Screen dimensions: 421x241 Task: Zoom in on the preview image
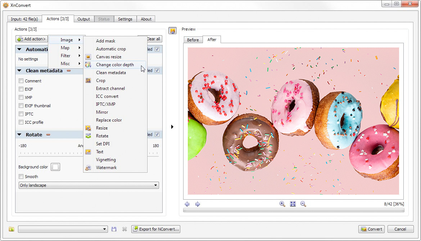click(282, 204)
